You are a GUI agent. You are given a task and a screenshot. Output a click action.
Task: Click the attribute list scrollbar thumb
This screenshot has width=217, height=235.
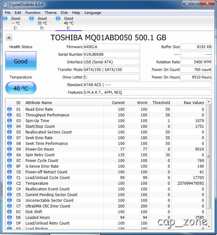[209, 157]
